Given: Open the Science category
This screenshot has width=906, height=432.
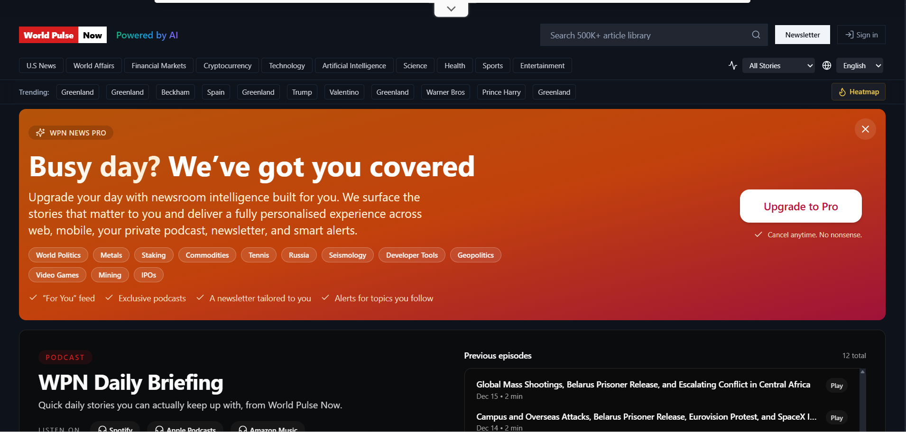Looking at the screenshot, I should pos(415,65).
